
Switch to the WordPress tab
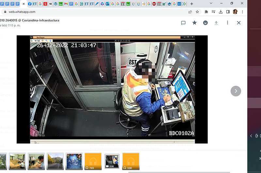pos(55,4)
